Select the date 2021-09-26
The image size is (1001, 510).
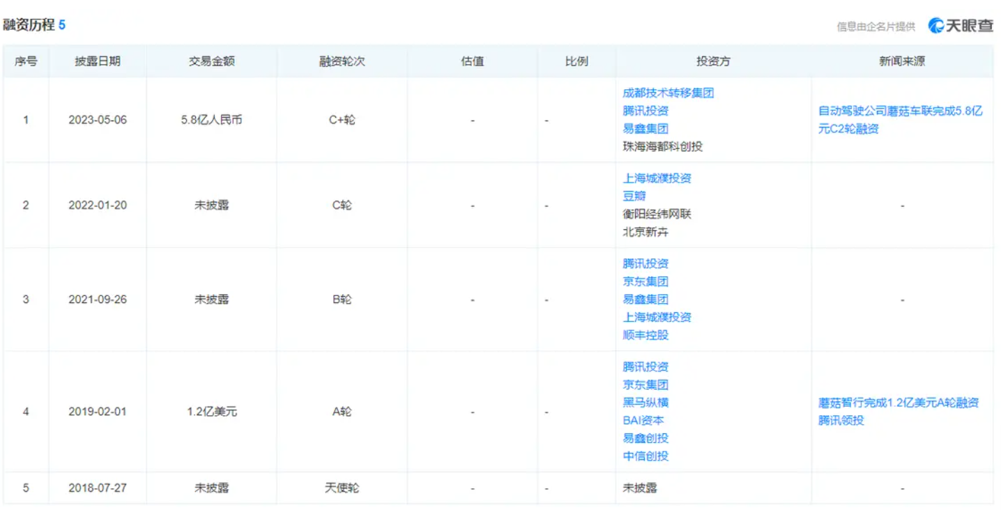[x=98, y=300]
